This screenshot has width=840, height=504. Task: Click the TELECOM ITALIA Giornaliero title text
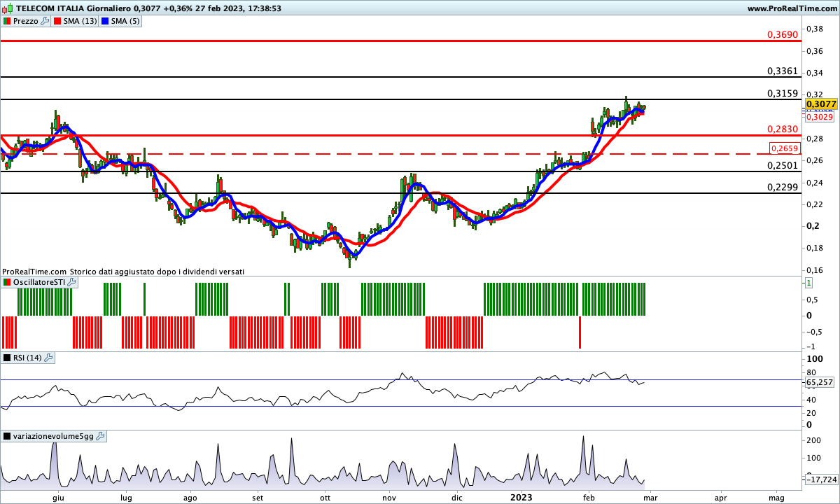73,8
